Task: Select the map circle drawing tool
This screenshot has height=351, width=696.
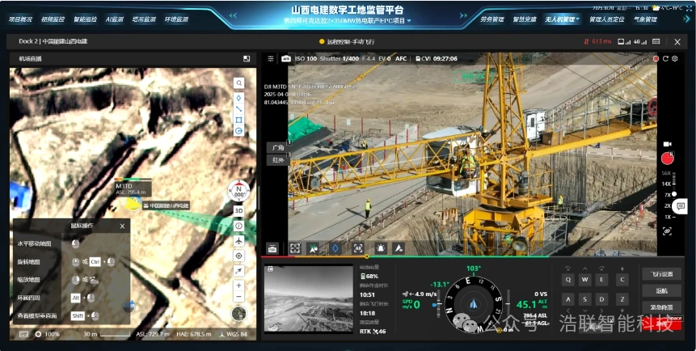Action: point(238,131)
